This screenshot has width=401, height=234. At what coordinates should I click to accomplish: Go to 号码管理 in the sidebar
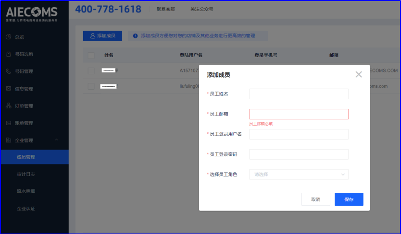coord(24,71)
